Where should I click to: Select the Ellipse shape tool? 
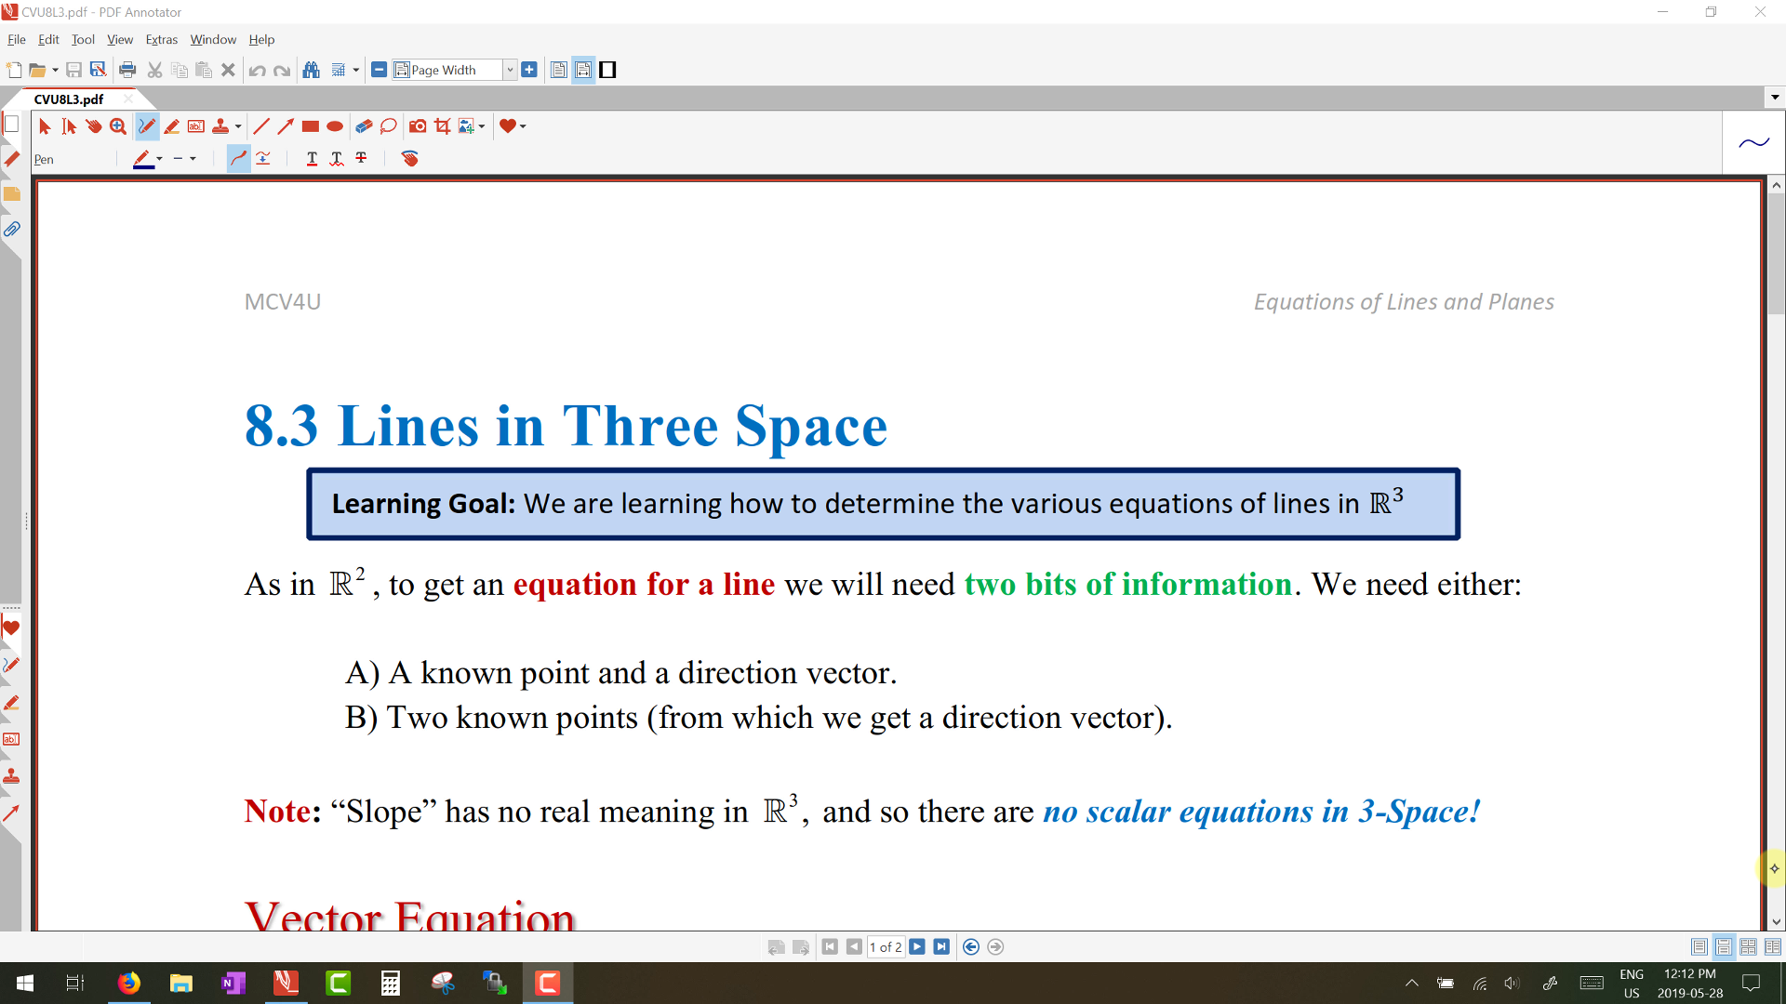coord(335,126)
